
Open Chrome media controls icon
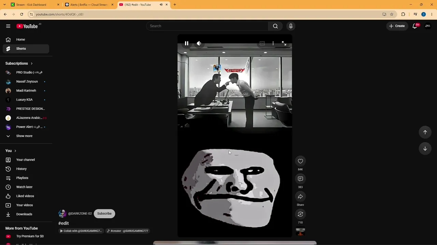415,14
